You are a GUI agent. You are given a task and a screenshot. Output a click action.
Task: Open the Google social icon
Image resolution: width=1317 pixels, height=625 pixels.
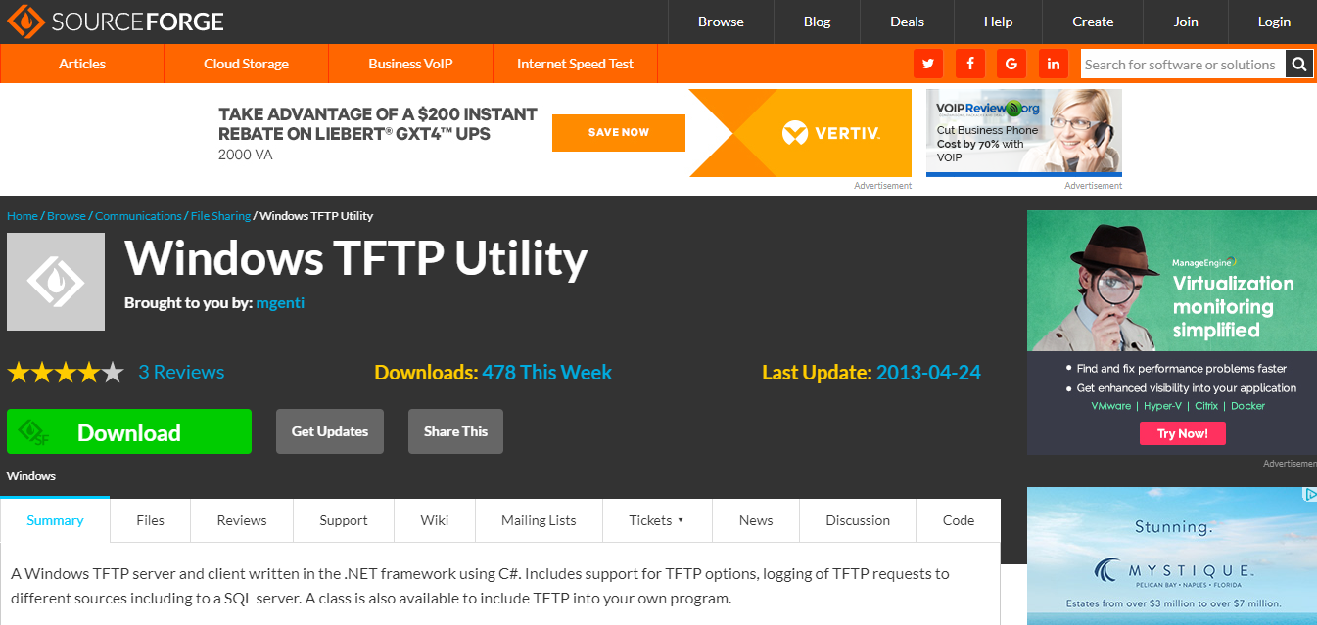pos(1011,64)
